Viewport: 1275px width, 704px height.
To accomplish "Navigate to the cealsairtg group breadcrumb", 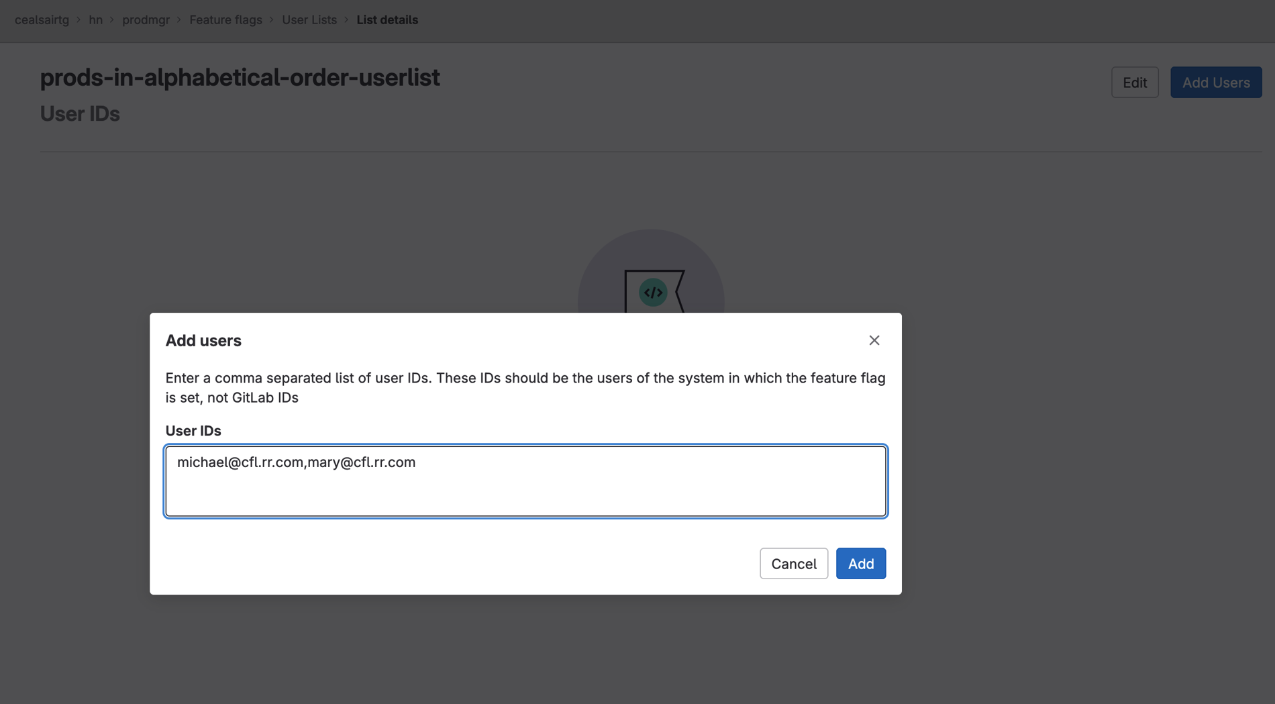I will (x=41, y=19).
